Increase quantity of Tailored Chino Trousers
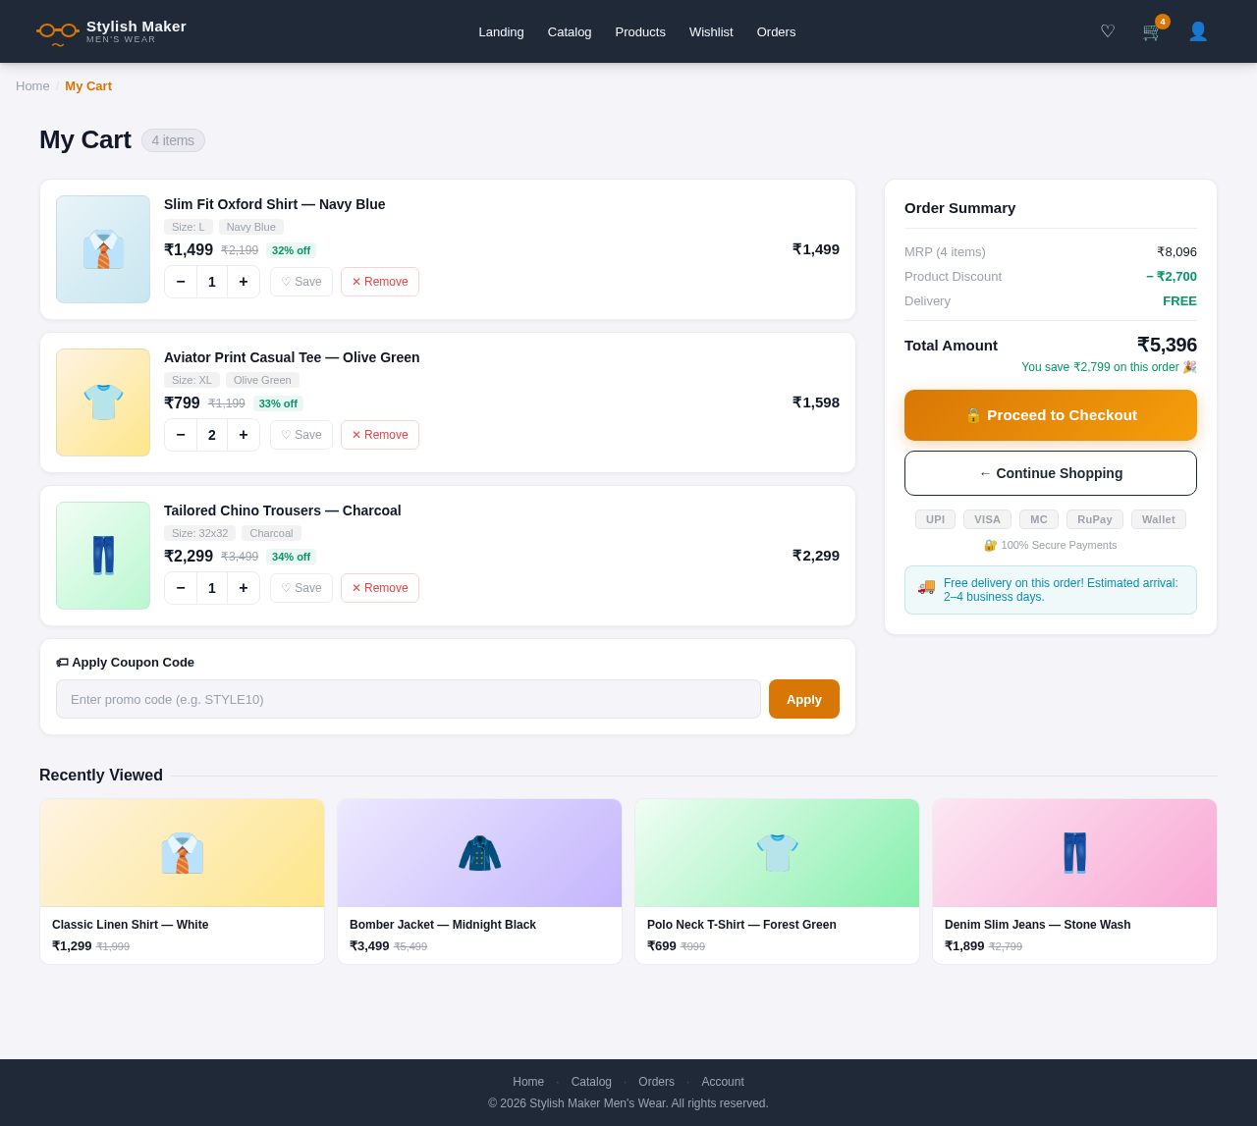This screenshot has height=1126, width=1257. pos(244,588)
